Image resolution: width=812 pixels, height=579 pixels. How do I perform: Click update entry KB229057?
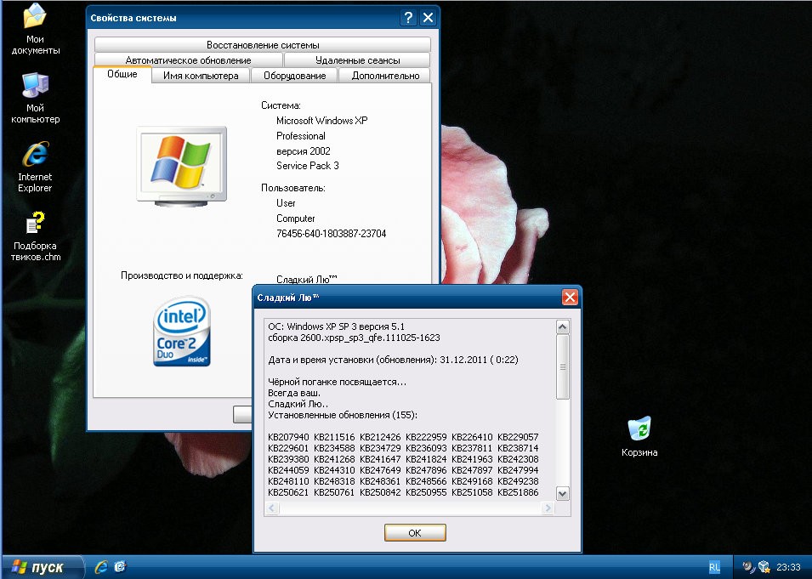pos(518,437)
